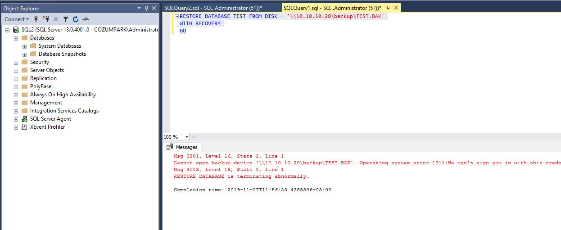Click the System Databases folder icon
Screen dimensions: 561x230
[33, 46]
